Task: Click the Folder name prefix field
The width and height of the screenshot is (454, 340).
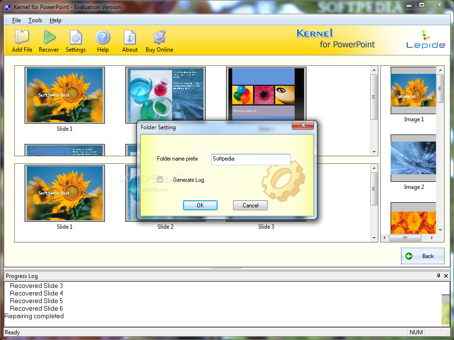Action: (x=251, y=159)
